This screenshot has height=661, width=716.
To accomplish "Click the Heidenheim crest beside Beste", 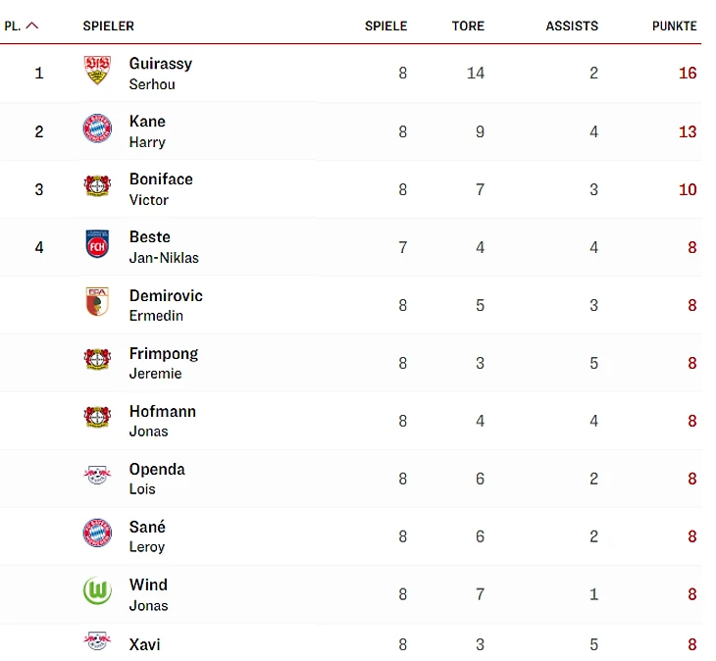I will [97, 244].
